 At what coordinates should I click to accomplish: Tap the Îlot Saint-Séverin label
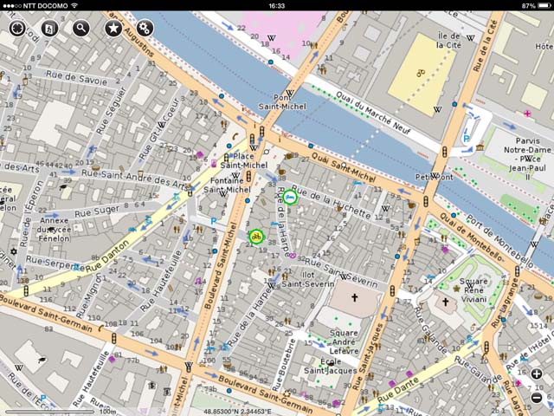[308, 279]
